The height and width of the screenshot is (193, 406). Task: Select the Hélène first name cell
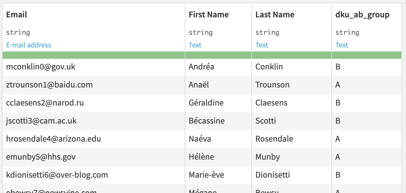point(201,157)
